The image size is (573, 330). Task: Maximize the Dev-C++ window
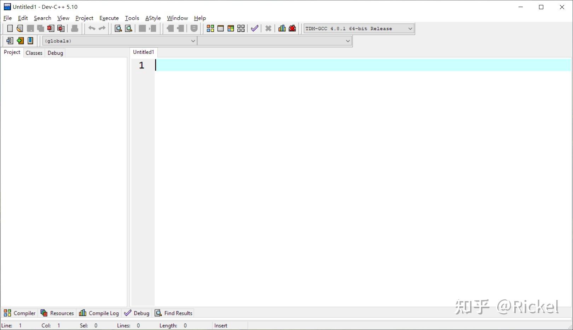(541, 7)
